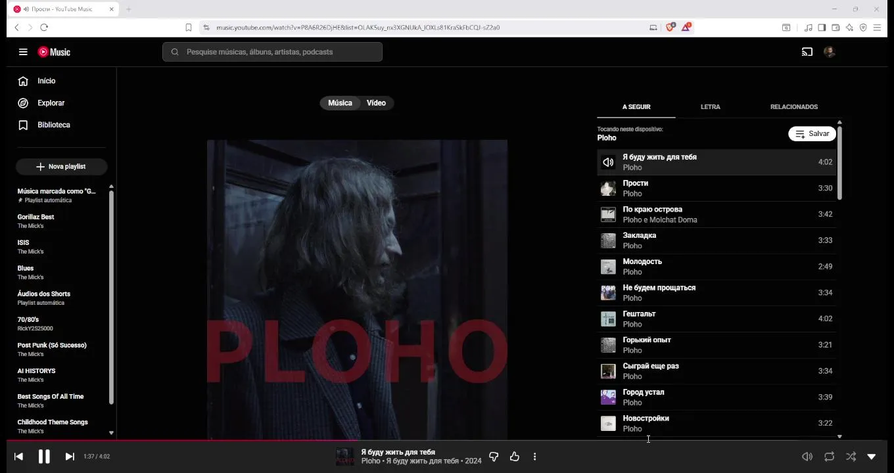Open Brave Shields icon in address bar

point(670,28)
